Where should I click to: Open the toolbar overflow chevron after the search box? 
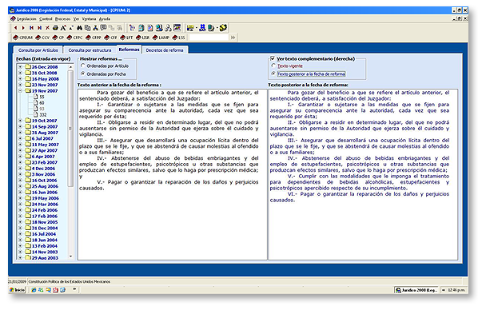[233, 38]
